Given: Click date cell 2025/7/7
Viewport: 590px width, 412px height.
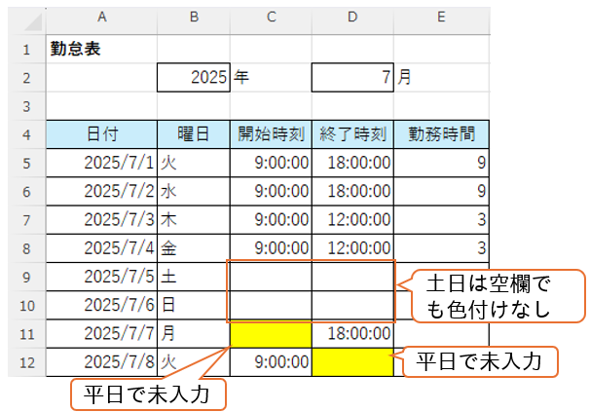Looking at the screenshot, I should [101, 334].
